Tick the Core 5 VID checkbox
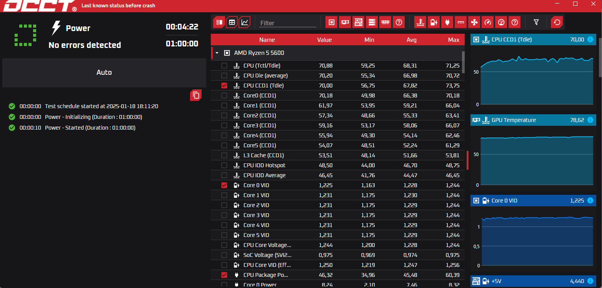 224,235
